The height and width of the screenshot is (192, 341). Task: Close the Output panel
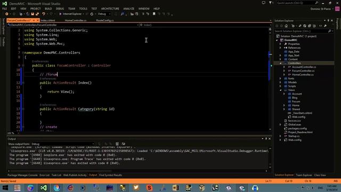(x=270, y=139)
